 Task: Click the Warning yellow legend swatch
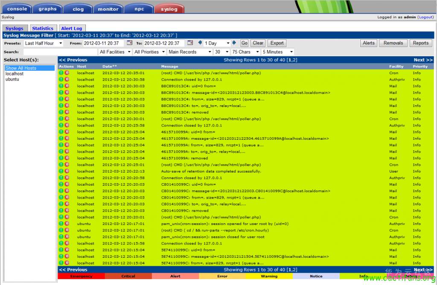point(269,276)
